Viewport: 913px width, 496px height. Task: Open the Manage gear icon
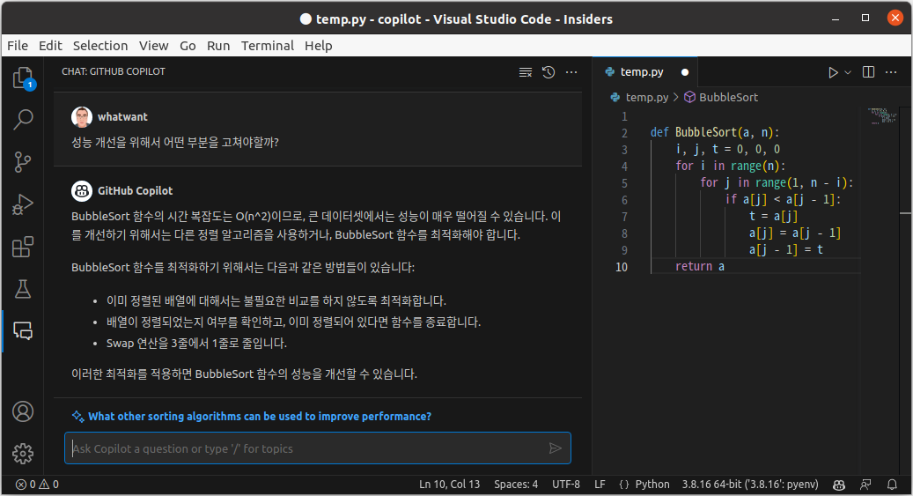point(23,454)
